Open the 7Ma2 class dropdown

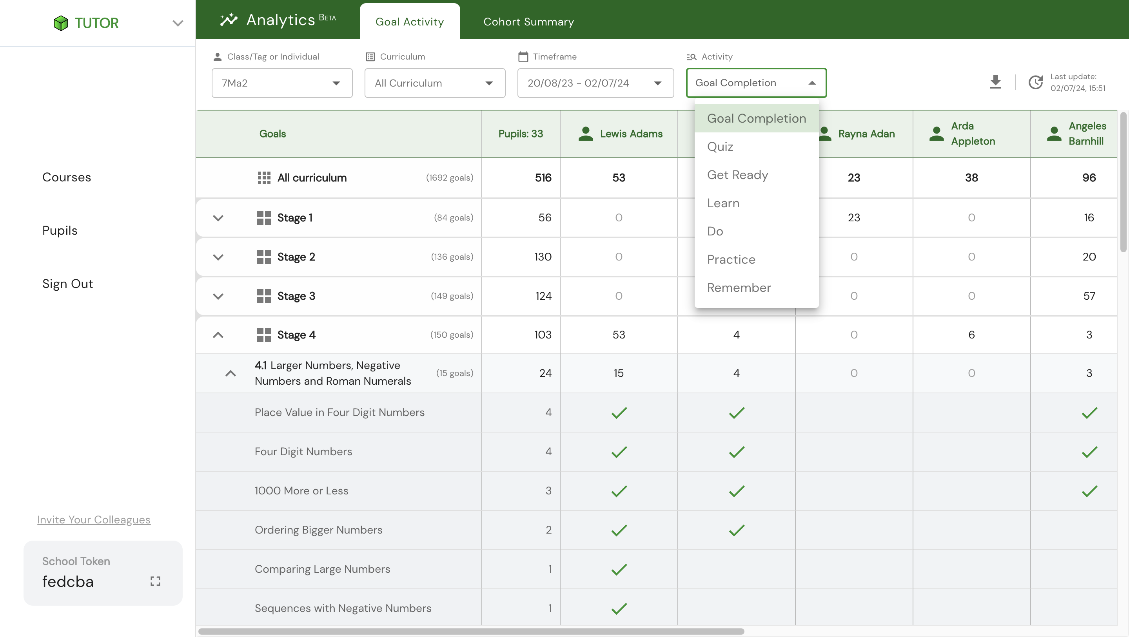pos(282,83)
